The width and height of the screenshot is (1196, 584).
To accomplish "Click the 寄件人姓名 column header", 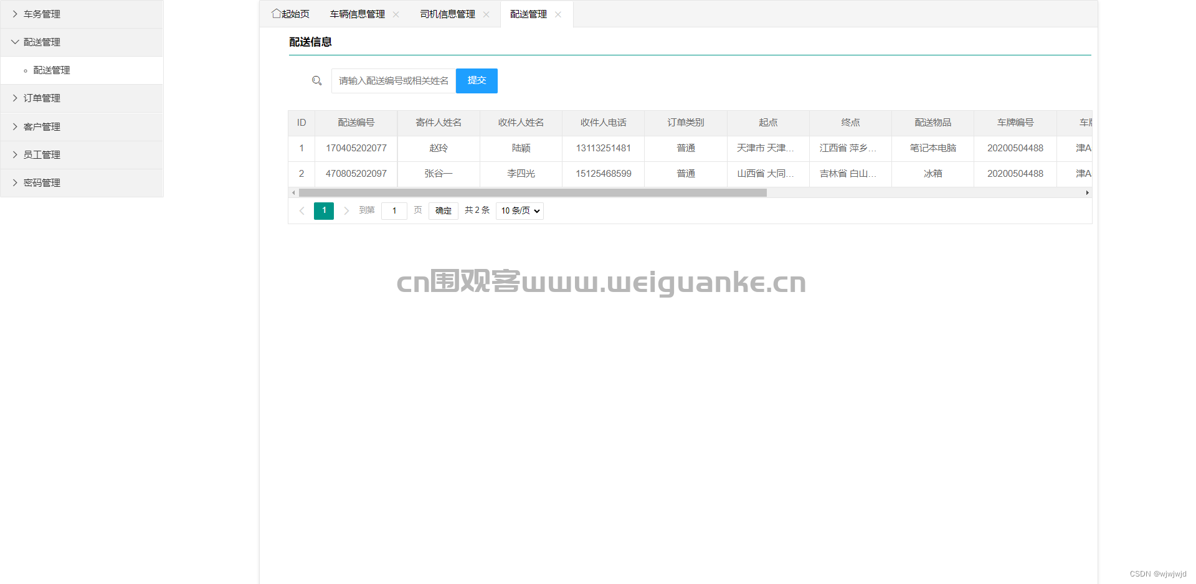I will coord(439,123).
